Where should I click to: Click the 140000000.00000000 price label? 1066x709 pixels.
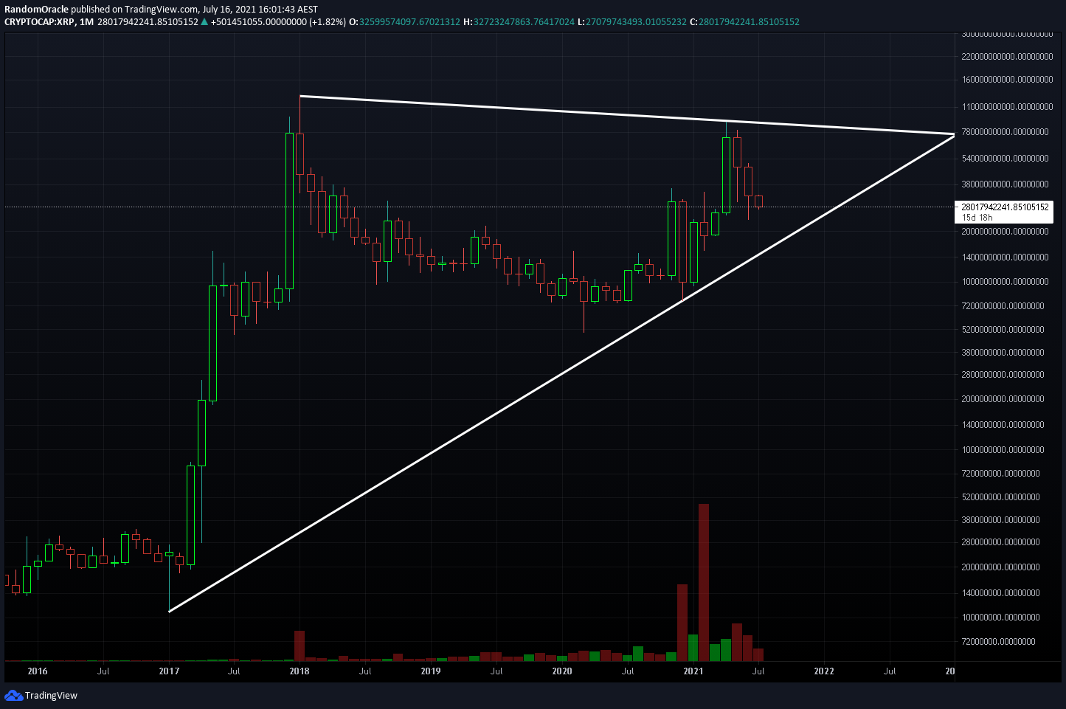1000,592
